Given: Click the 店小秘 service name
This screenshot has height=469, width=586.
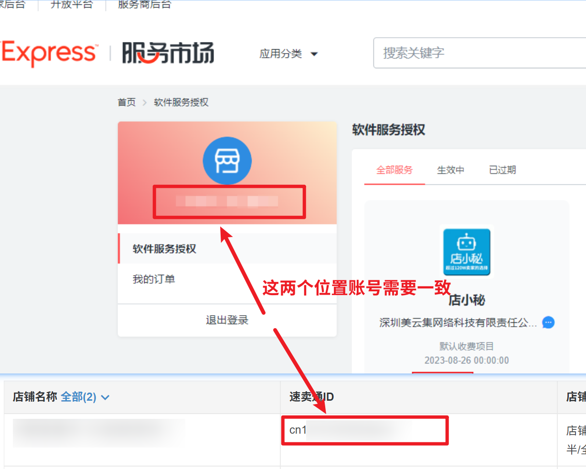Looking at the screenshot, I should (467, 300).
